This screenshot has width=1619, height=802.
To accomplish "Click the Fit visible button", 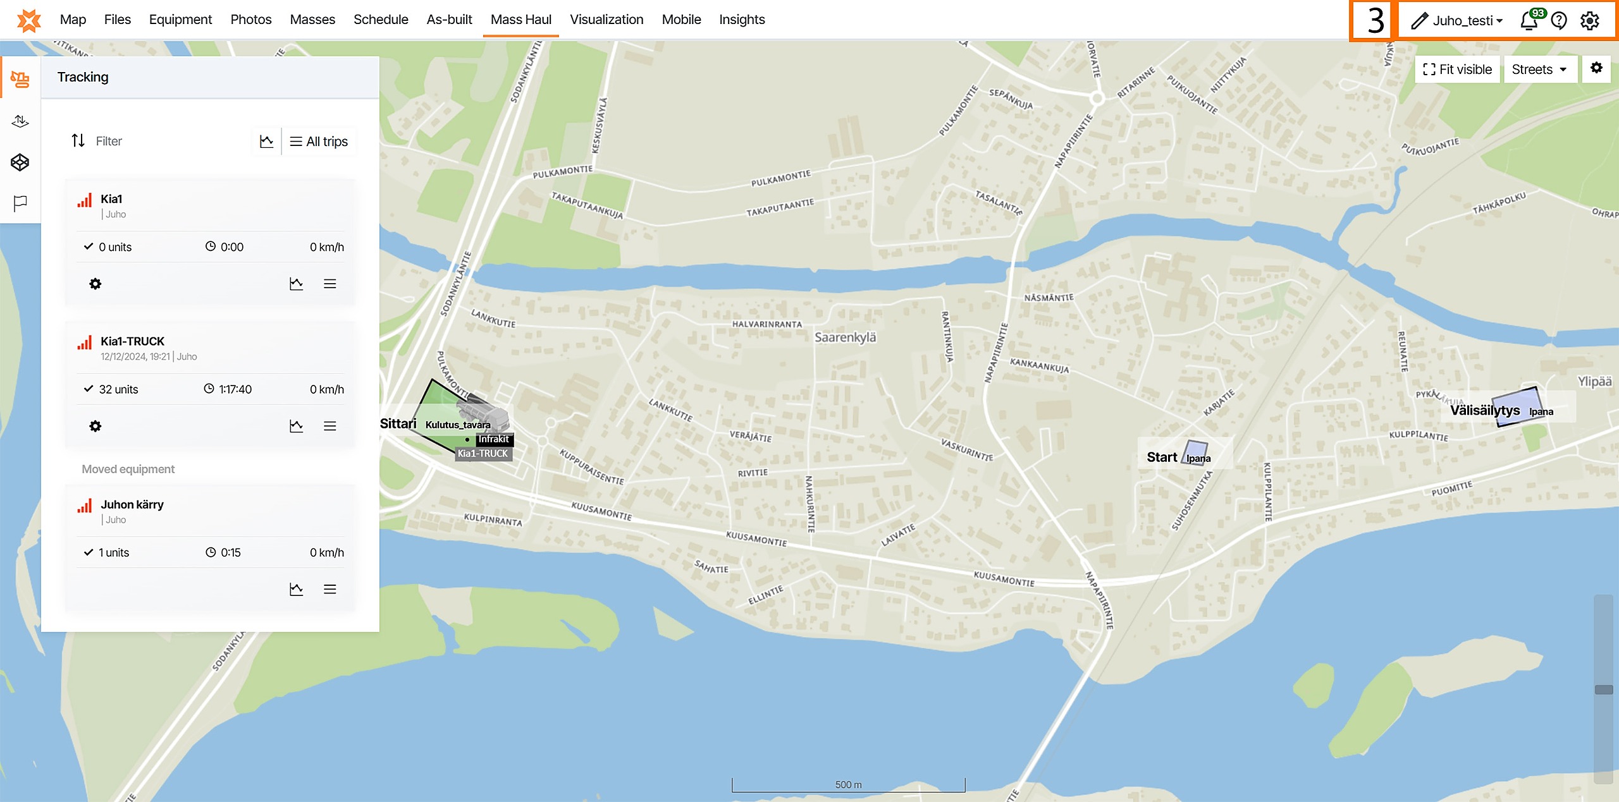I will coord(1457,69).
